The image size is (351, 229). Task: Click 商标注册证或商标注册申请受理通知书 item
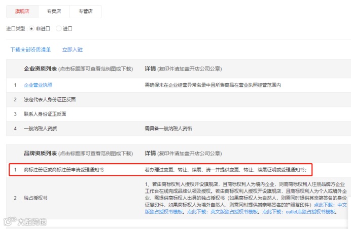[64, 170]
